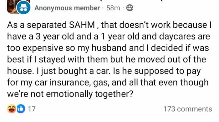View the 17 reactions count
The height and width of the screenshot is (122, 219).
coord(32,109)
